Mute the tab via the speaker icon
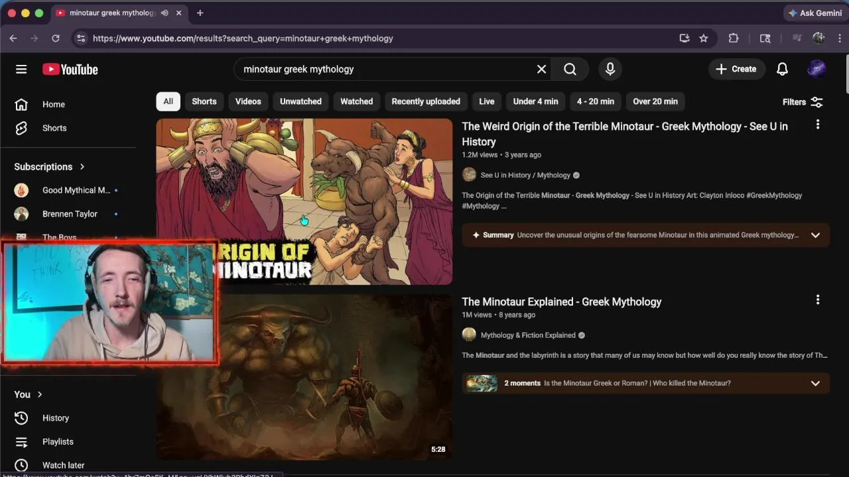 point(164,13)
